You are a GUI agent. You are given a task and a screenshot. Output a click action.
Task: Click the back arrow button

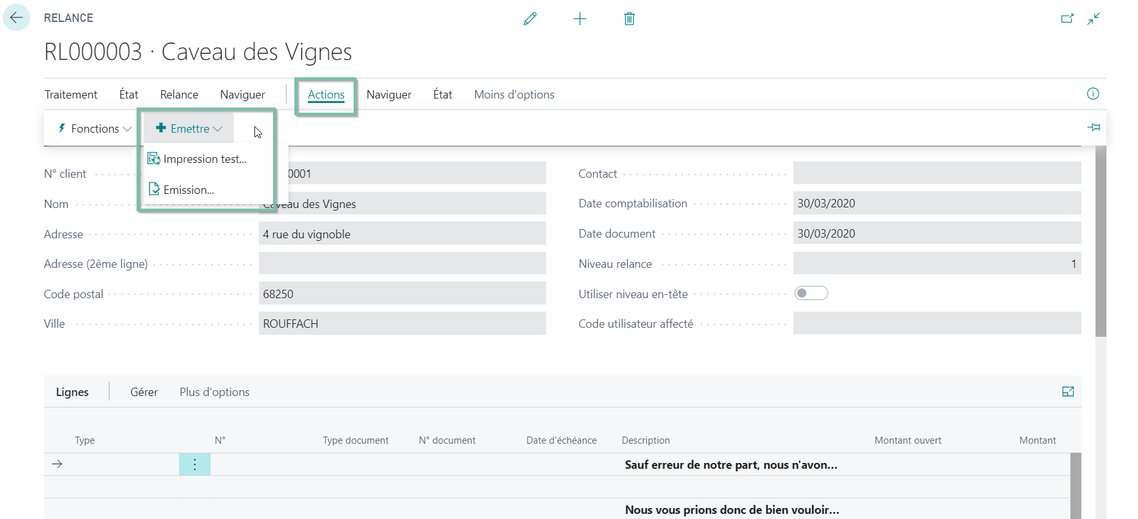point(16,17)
